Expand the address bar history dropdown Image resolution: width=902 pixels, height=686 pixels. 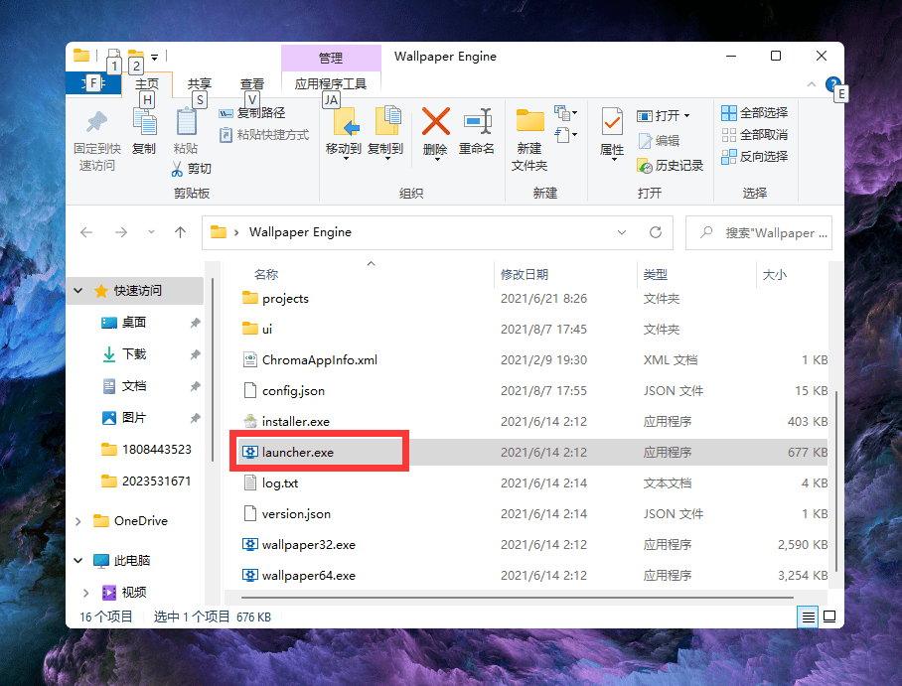pyautogui.click(x=622, y=232)
